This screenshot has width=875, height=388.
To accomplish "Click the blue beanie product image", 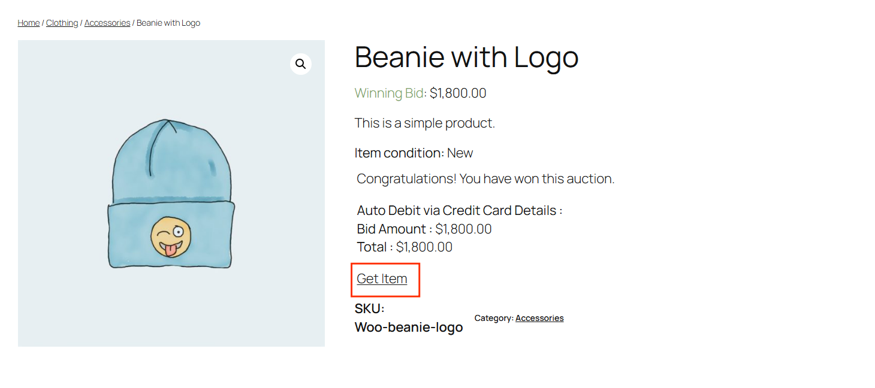I will click(x=171, y=193).
